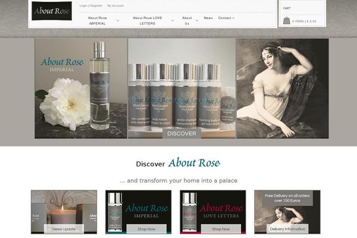The width and height of the screenshot is (357, 238).
Task: Open the News menu item
Action: click(x=208, y=18)
